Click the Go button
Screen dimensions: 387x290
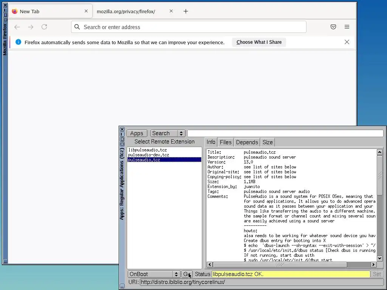[x=187, y=274]
